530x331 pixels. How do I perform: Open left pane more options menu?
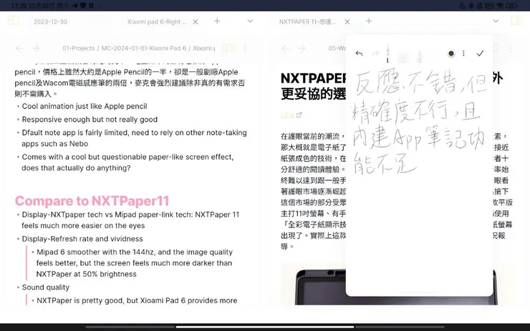[x=245, y=48]
